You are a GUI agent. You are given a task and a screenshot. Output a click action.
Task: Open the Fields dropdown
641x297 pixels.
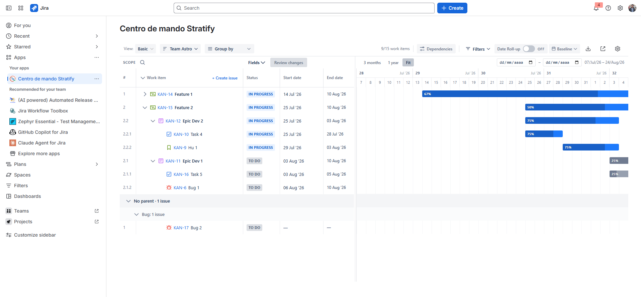tap(257, 62)
